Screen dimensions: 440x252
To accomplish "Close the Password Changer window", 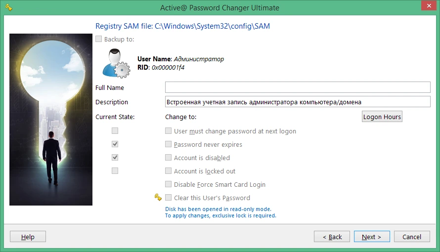I will coord(429,5).
